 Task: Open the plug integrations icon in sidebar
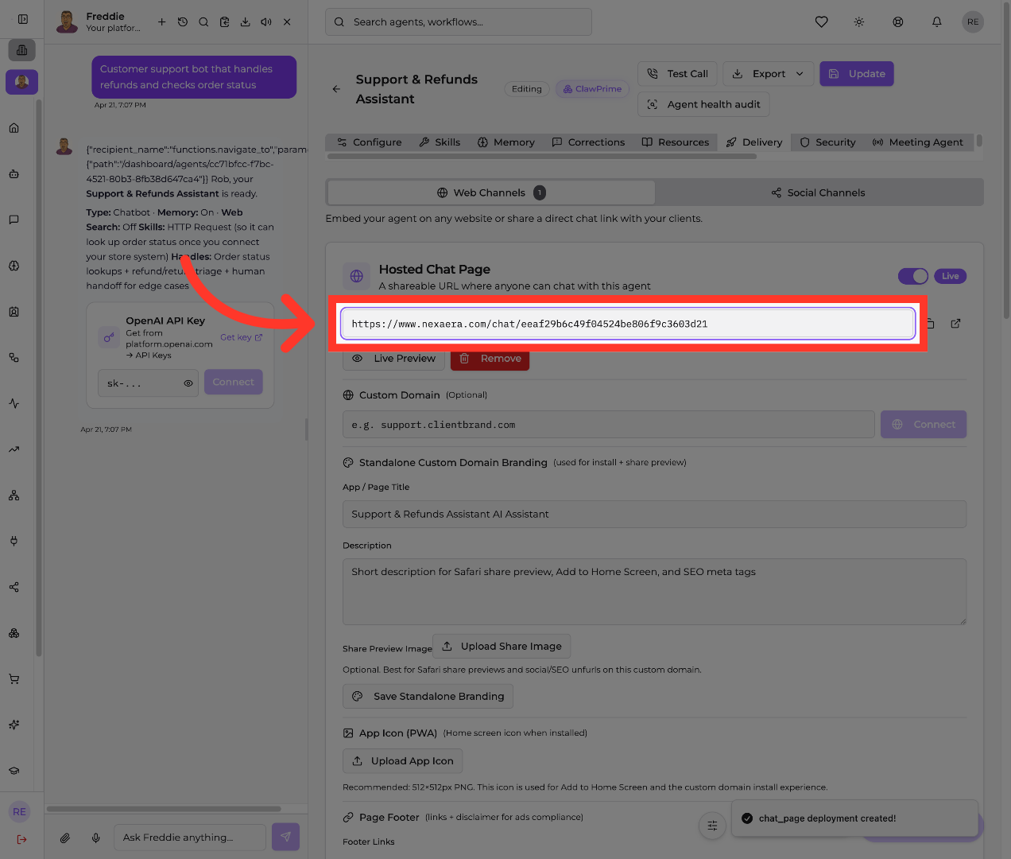(x=14, y=541)
